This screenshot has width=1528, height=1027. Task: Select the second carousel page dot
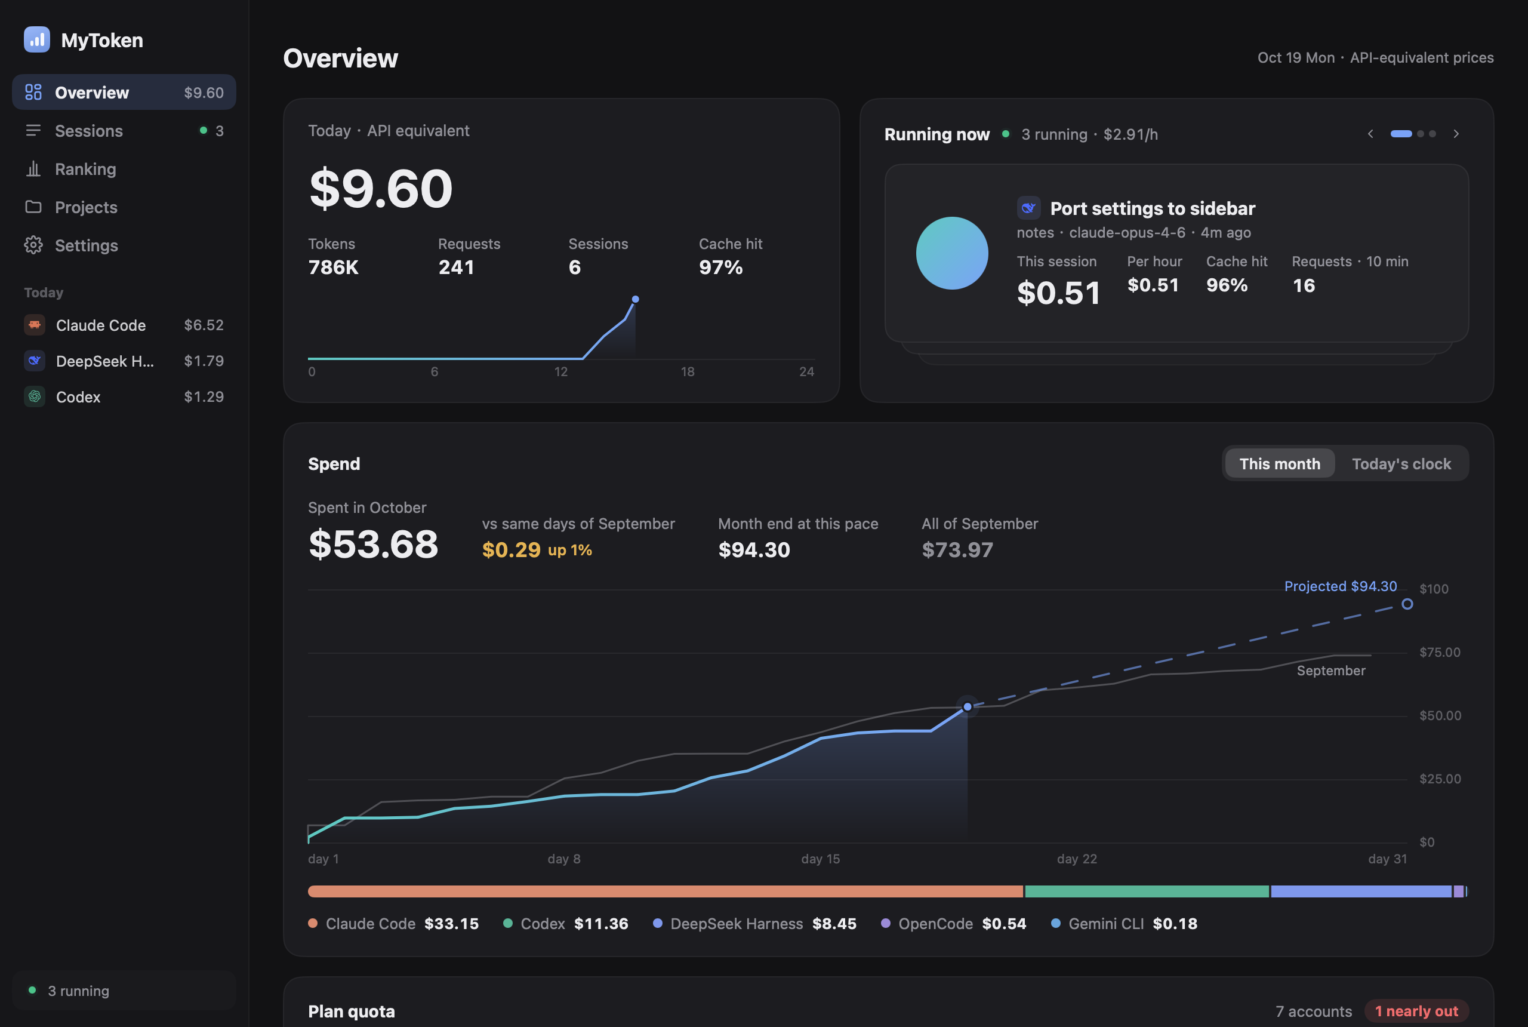(1420, 134)
